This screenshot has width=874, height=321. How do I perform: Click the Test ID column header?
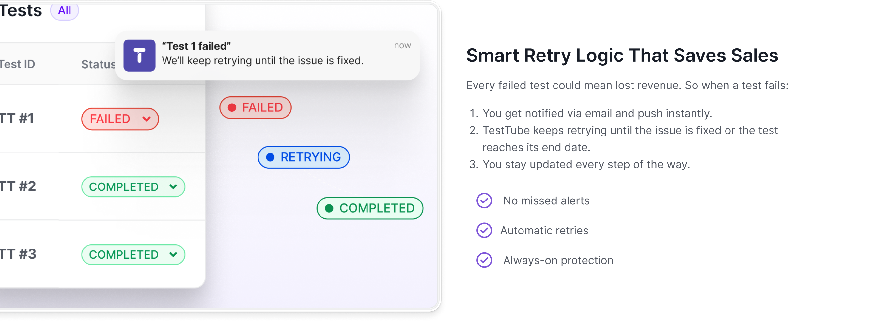(17, 64)
